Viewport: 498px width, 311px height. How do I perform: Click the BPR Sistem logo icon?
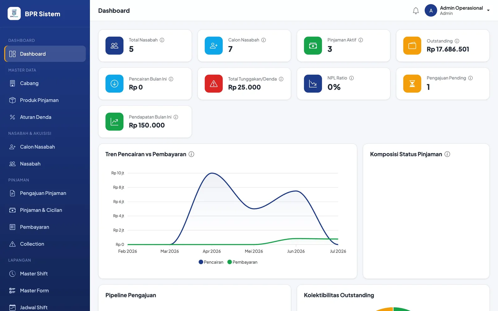pos(14,13)
